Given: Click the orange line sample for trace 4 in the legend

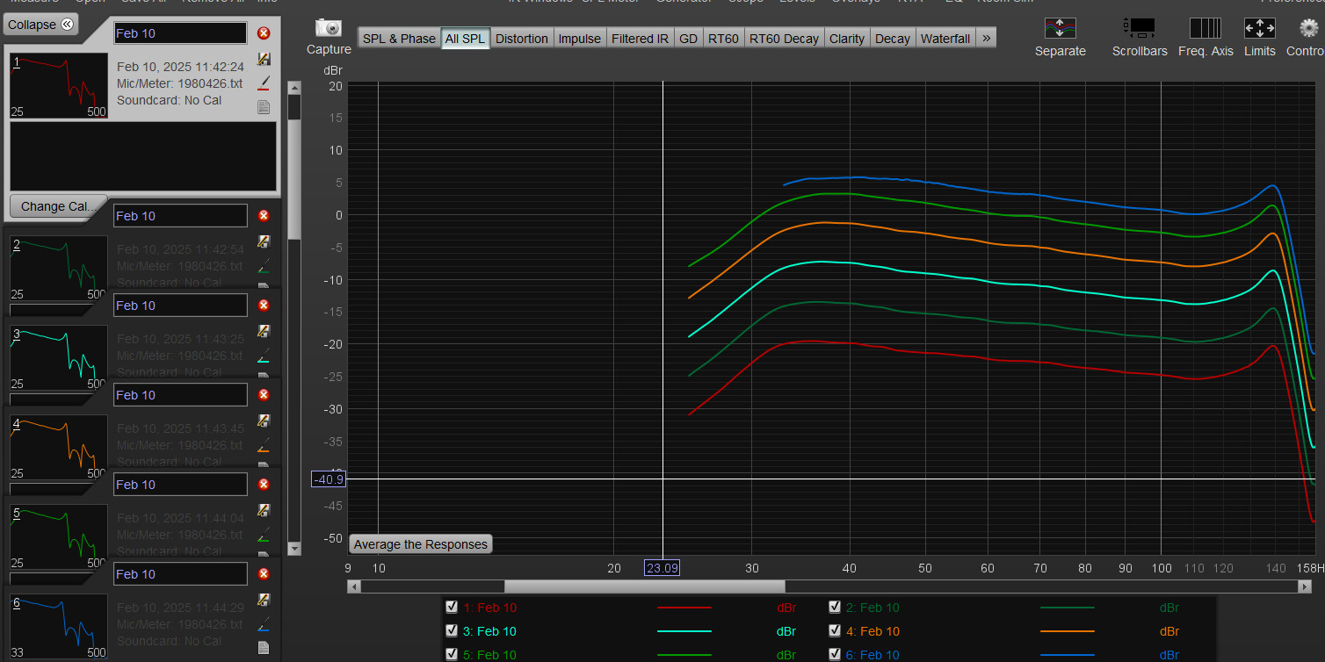Looking at the screenshot, I should (x=1067, y=631).
